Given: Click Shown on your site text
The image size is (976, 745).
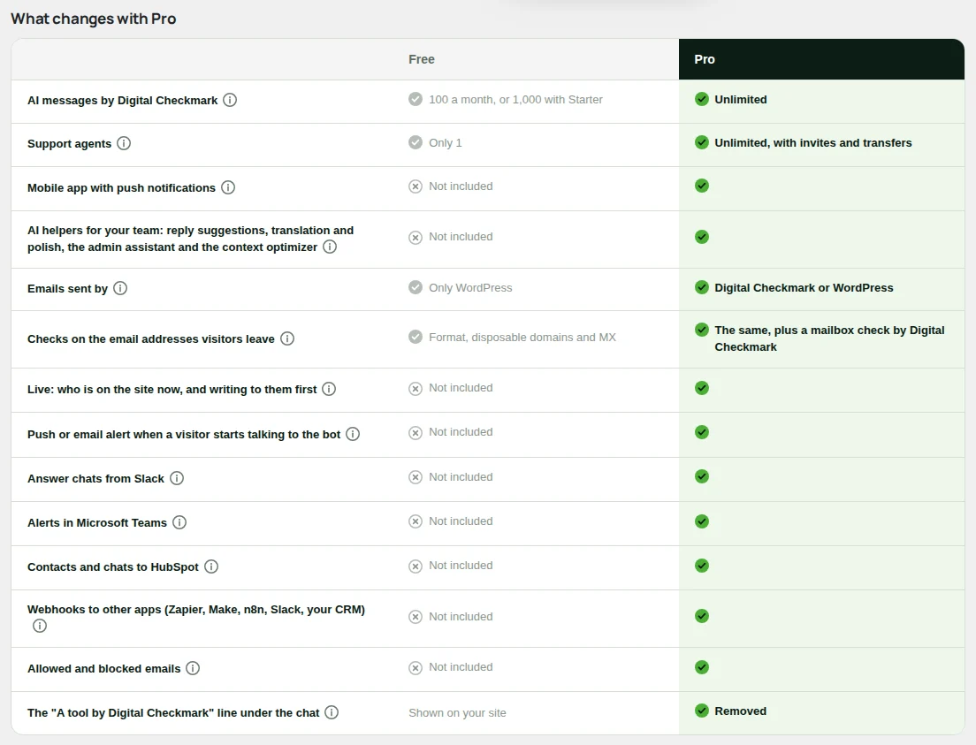Looking at the screenshot, I should pyautogui.click(x=457, y=712).
